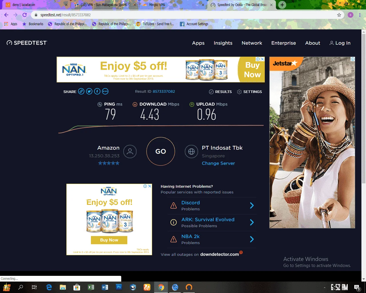Open the downdetector.com link
366x293 pixels.
[220, 254]
